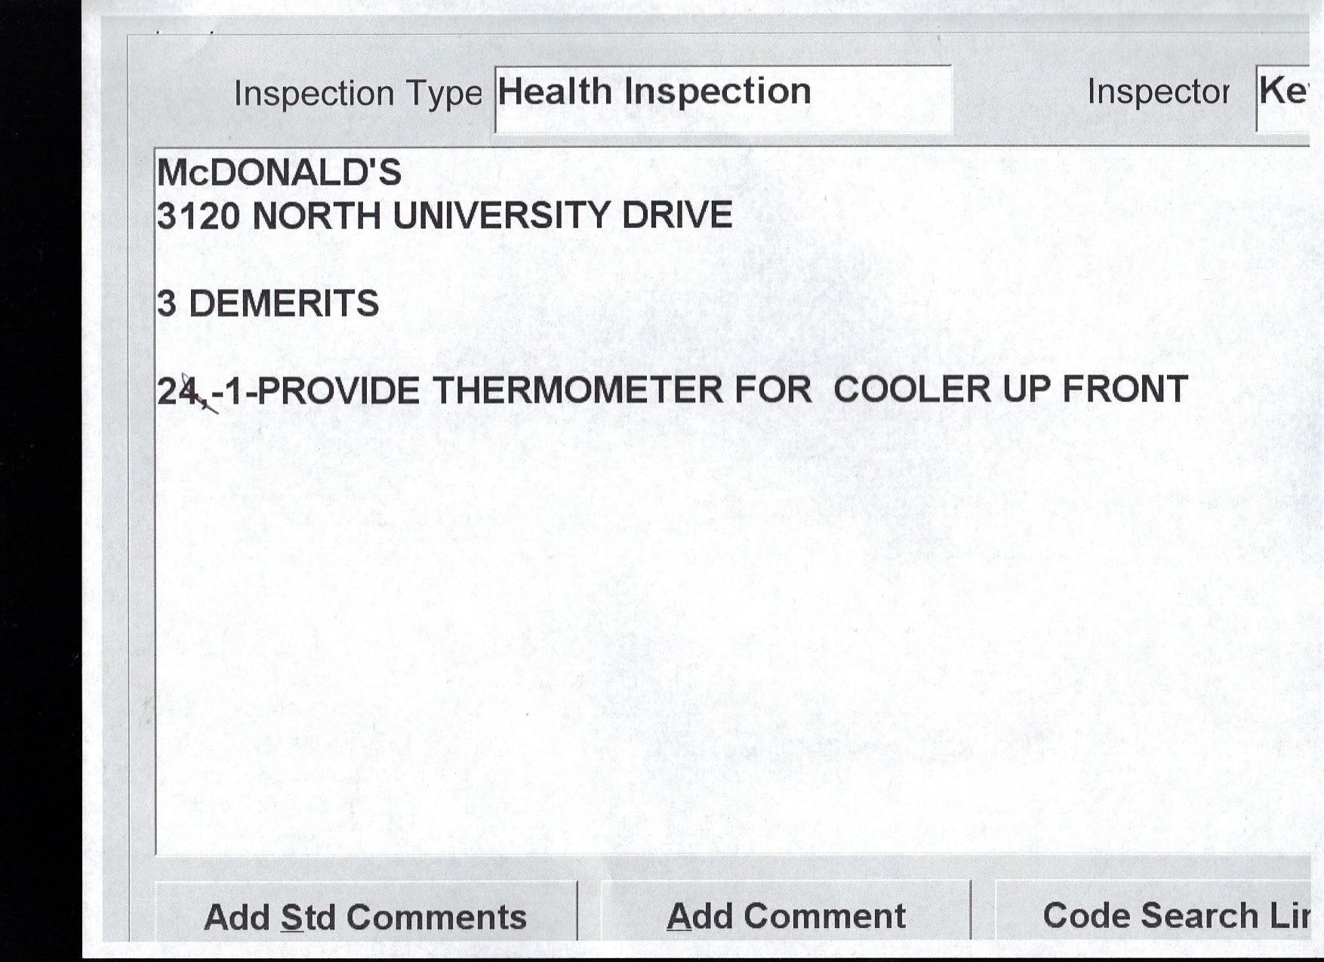Place cursor on the word FRONT
Screen dimensions: 1324x962
coord(1125,389)
